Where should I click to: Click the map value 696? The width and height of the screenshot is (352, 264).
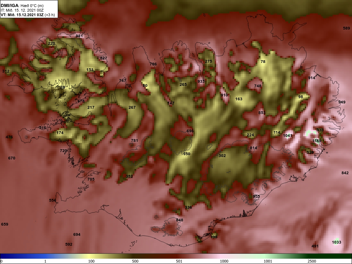pyautogui.click(x=190, y=131)
